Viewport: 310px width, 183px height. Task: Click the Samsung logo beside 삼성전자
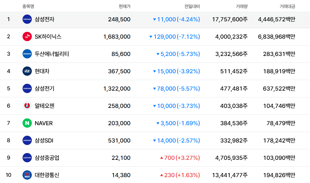(27, 19)
